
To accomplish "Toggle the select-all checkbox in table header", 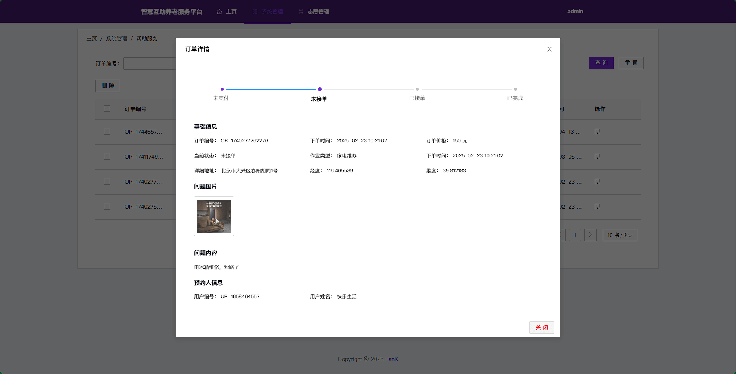I will tap(107, 109).
